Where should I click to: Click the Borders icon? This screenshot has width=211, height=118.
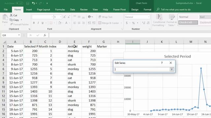[x=51, y=23]
